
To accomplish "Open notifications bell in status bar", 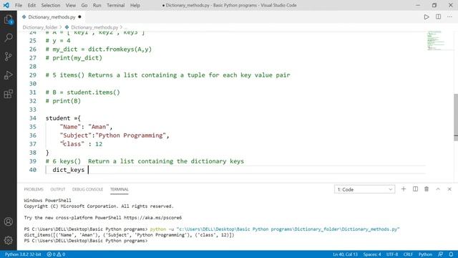I will pyautogui.click(x=451, y=254).
